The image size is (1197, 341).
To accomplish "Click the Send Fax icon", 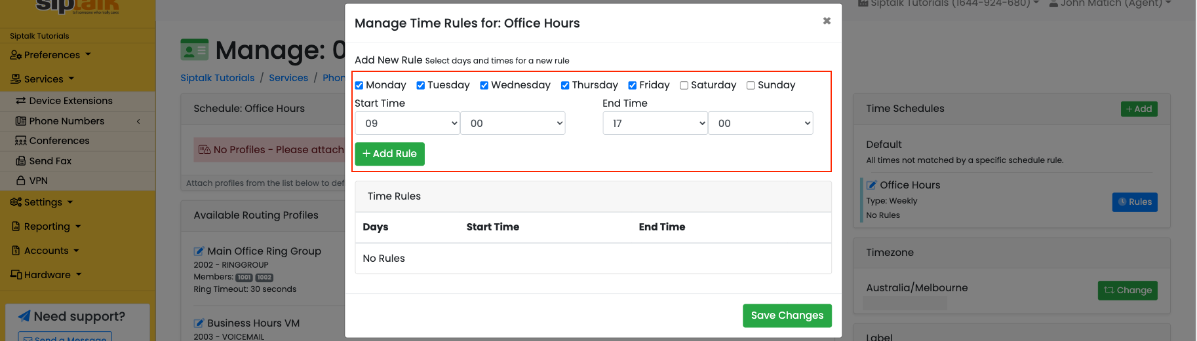I will pos(21,161).
